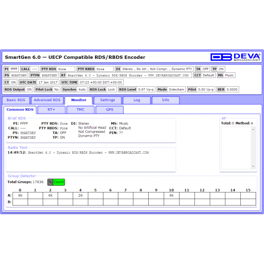
Task: Click group 2A cell showing 6k
Action: [x=50, y=195]
